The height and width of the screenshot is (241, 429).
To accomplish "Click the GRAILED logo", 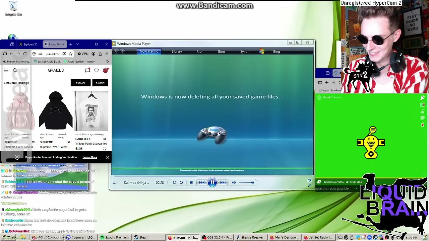I will coord(56,70).
